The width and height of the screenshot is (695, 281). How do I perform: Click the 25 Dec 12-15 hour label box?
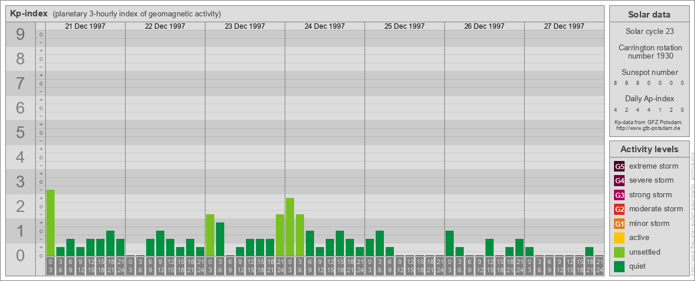point(410,266)
